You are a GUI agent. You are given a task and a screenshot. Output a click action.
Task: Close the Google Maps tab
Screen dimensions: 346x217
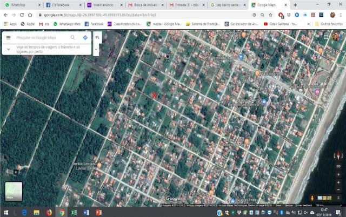[285, 5]
